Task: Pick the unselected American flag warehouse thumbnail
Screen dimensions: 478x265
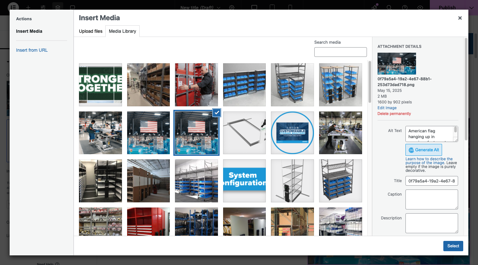Action: [x=148, y=133]
